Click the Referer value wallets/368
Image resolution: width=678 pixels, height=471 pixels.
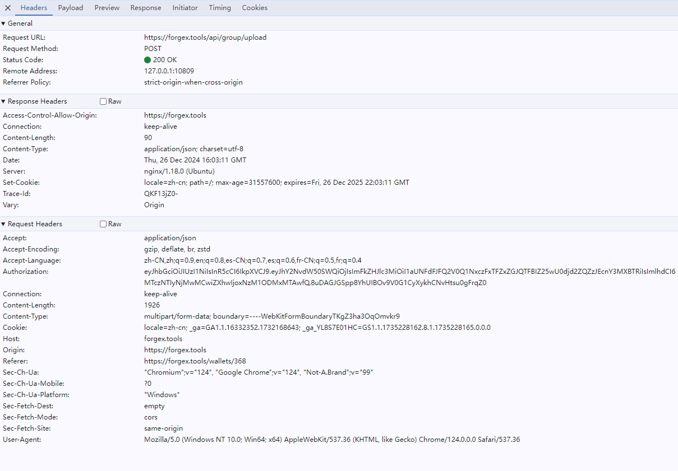pyautogui.click(x=195, y=361)
